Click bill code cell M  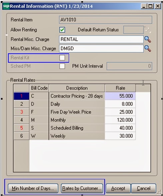[x=39, y=120]
